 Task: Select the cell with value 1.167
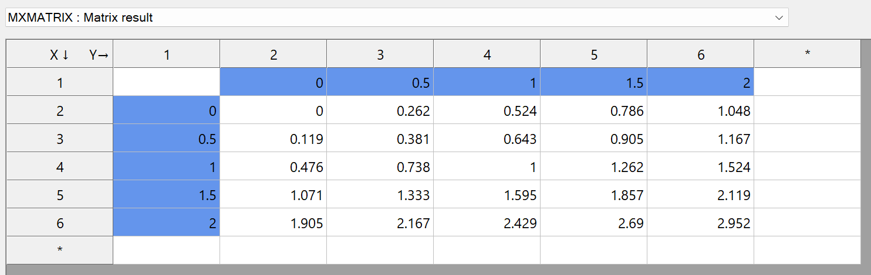[x=701, y=139]
